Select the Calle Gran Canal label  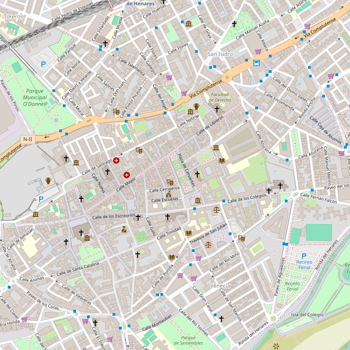[203, 299]
